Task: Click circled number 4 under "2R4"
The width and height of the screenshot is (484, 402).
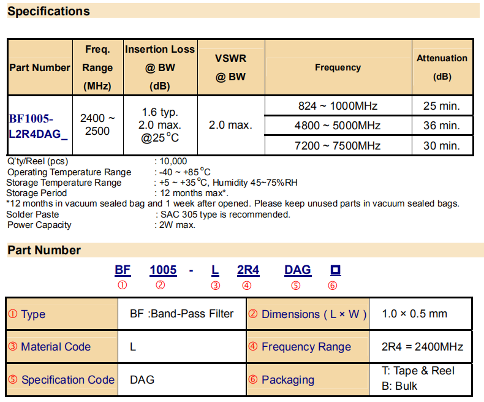Action: pos(247,286)
